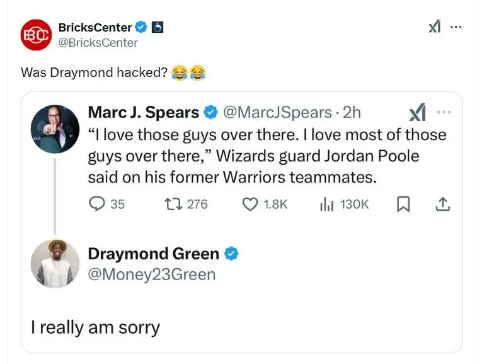Click Marc J. Spears' profile picture
Viewport: 477px width, 364px height.
[x=55, y=129]
